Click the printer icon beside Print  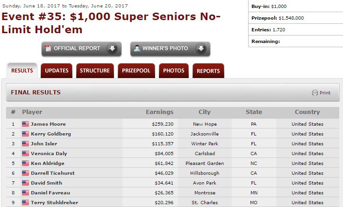coord(315,93)
